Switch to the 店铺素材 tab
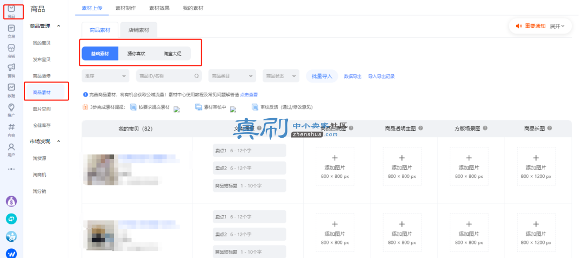The image size is (581, 258). [x=138, y=30]
